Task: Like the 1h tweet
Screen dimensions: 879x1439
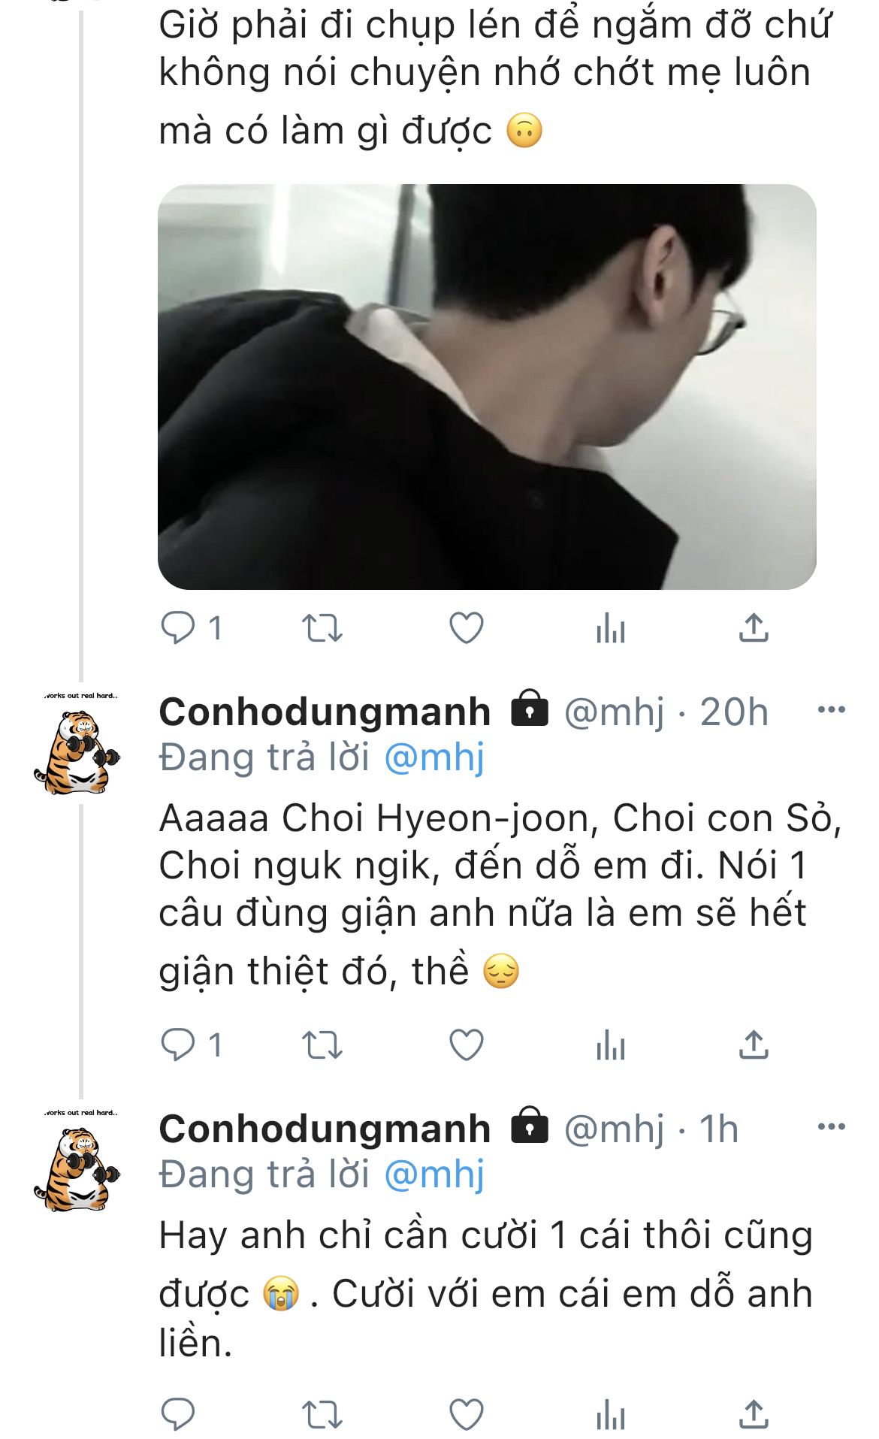Action: click(x=466, y=1415)
